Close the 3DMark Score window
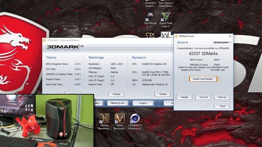The image size is (262, 147). 230,36
